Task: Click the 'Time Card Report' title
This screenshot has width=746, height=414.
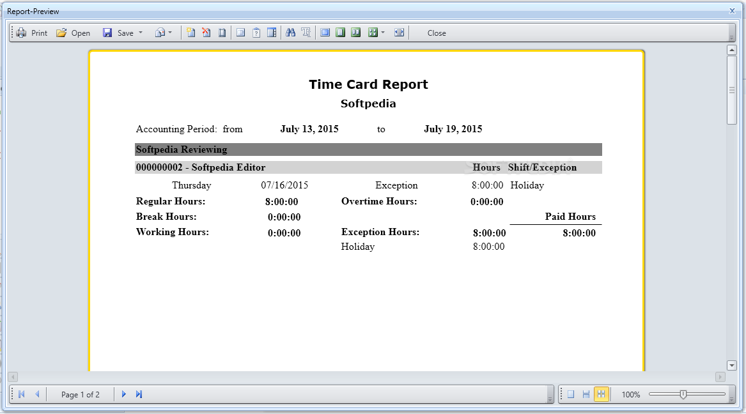Action: tap(368, 84)
